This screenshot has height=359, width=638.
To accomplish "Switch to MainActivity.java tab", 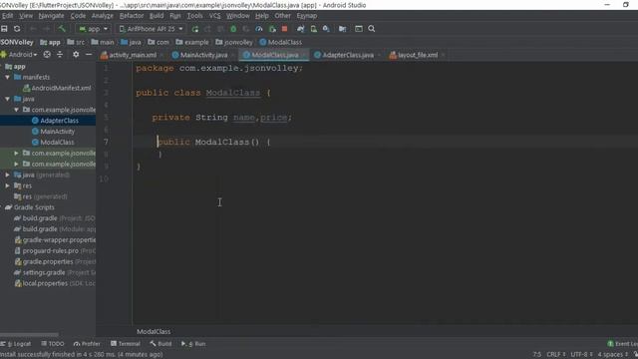I will (203, 55).
